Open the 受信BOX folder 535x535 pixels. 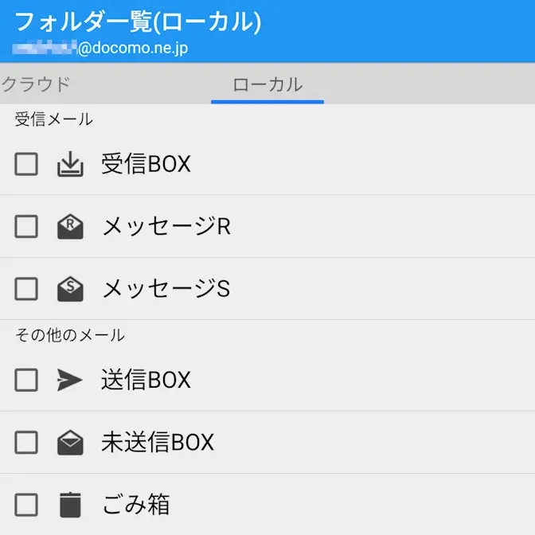pyautogui.click(x=146, y=164)
